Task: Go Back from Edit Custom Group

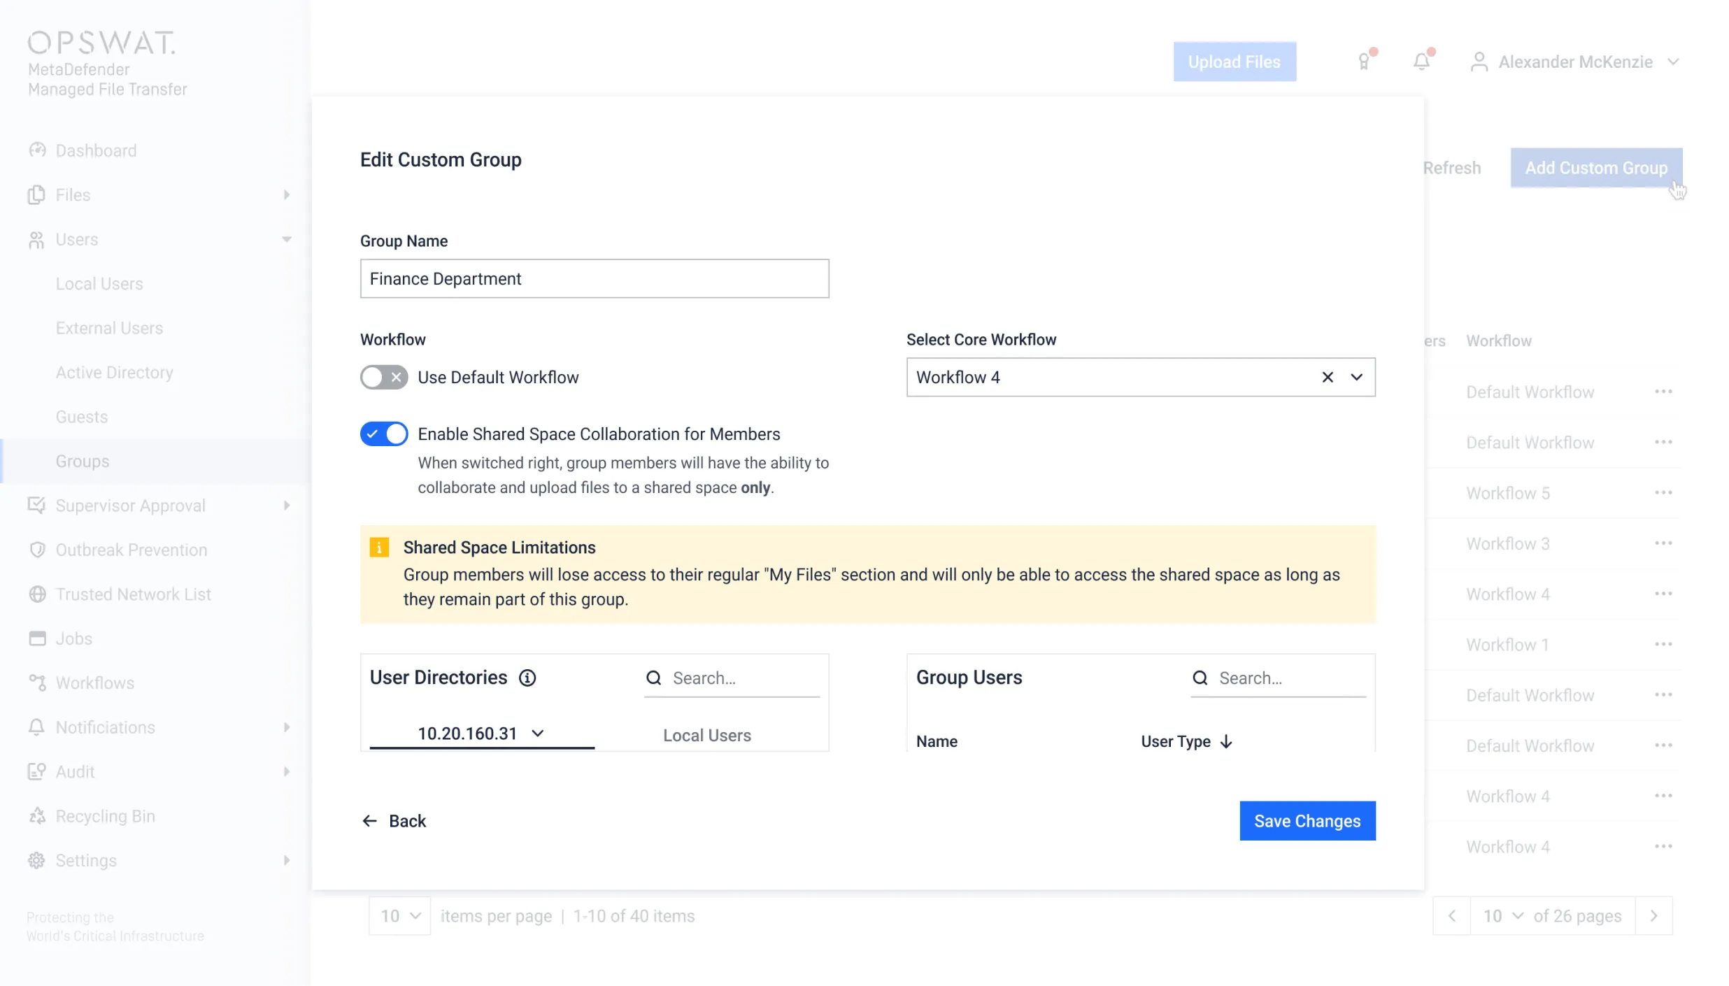Action: (394, 821)
